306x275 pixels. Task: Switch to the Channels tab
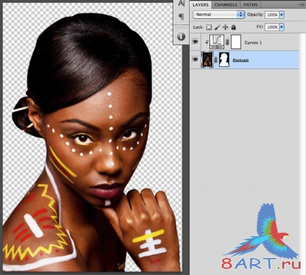(x=226, y=5)
